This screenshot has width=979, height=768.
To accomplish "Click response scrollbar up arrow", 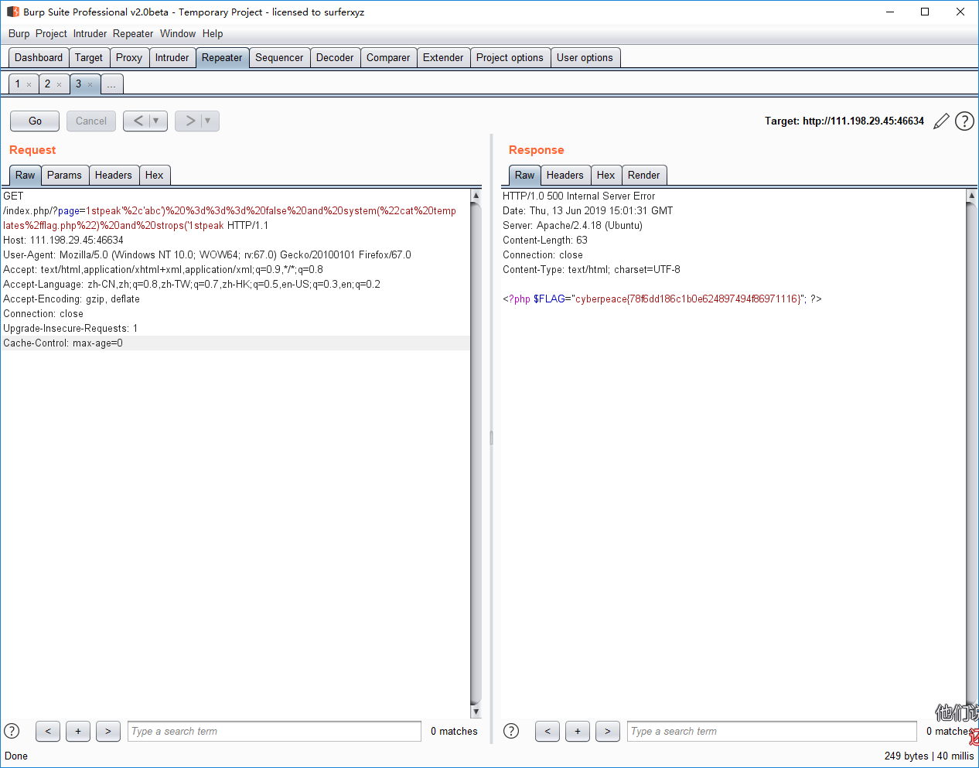I will click(972, 196).
